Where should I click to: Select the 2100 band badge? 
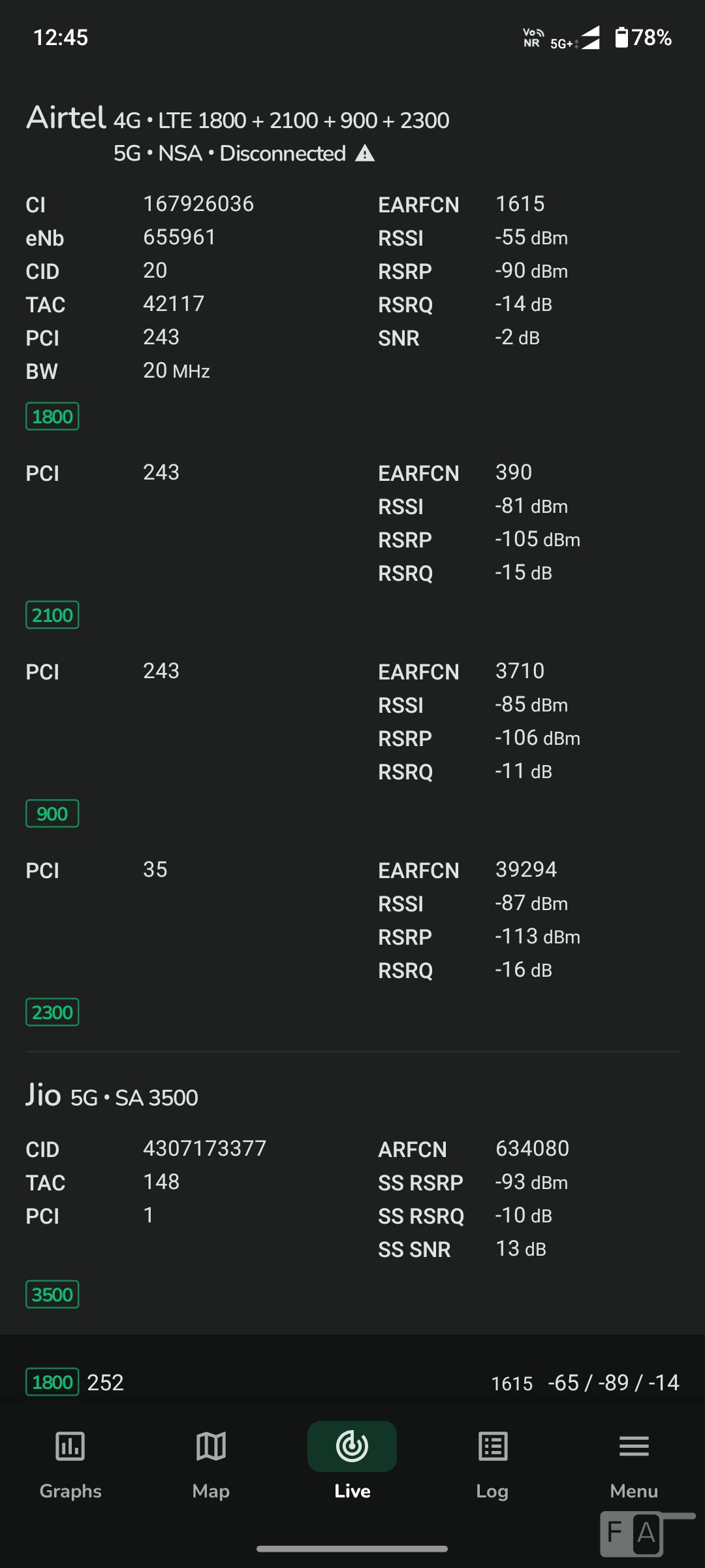[52, 615]
